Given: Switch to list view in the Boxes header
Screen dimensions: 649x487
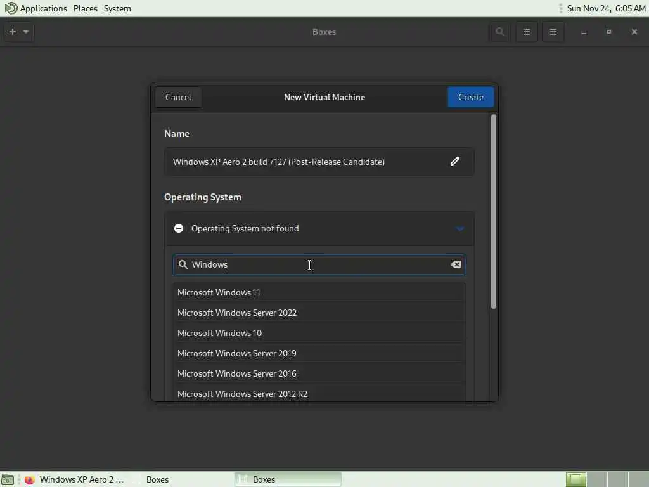Looking at the screenshot, I should [527, 32].
